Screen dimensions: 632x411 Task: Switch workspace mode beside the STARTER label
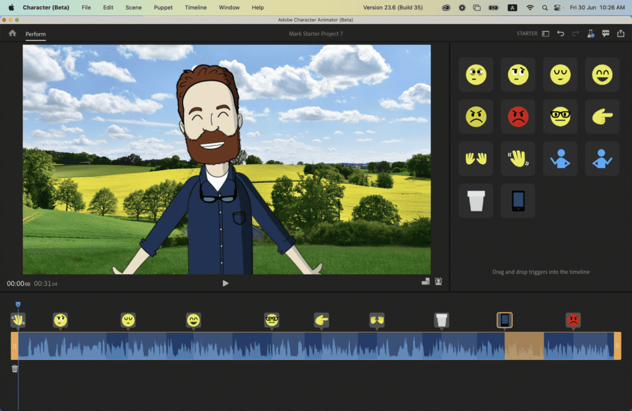(546, 34)
